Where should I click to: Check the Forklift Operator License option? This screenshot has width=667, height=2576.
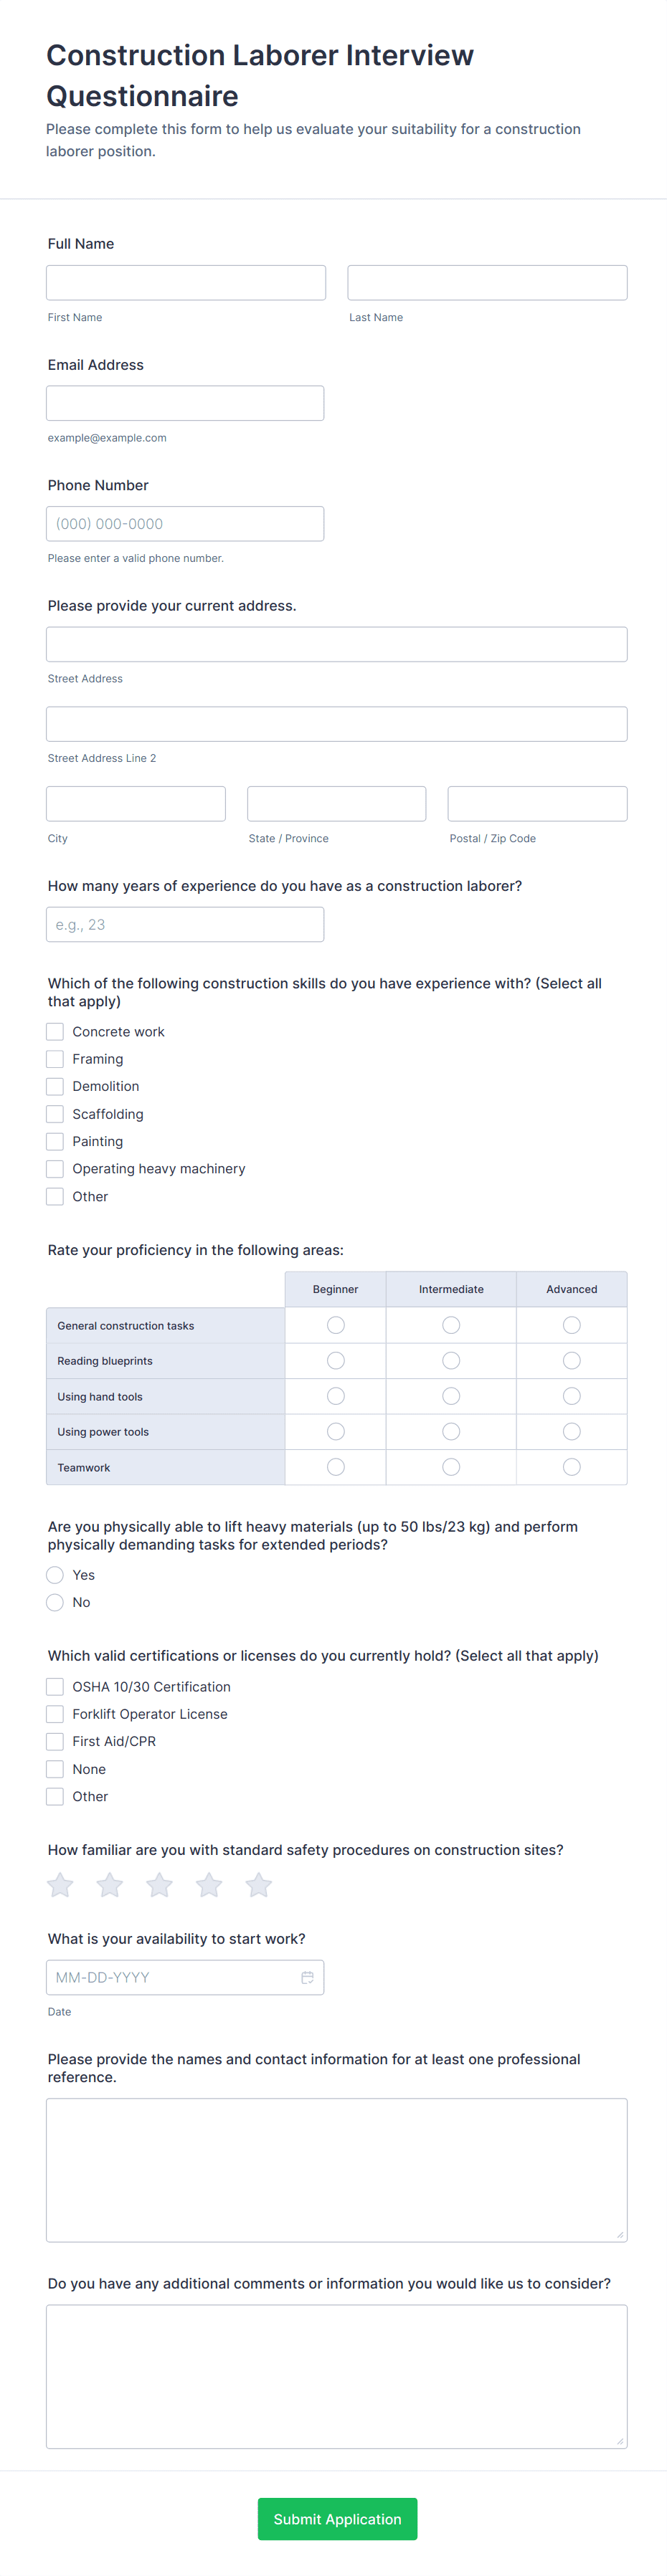(x=55, y=1714)
